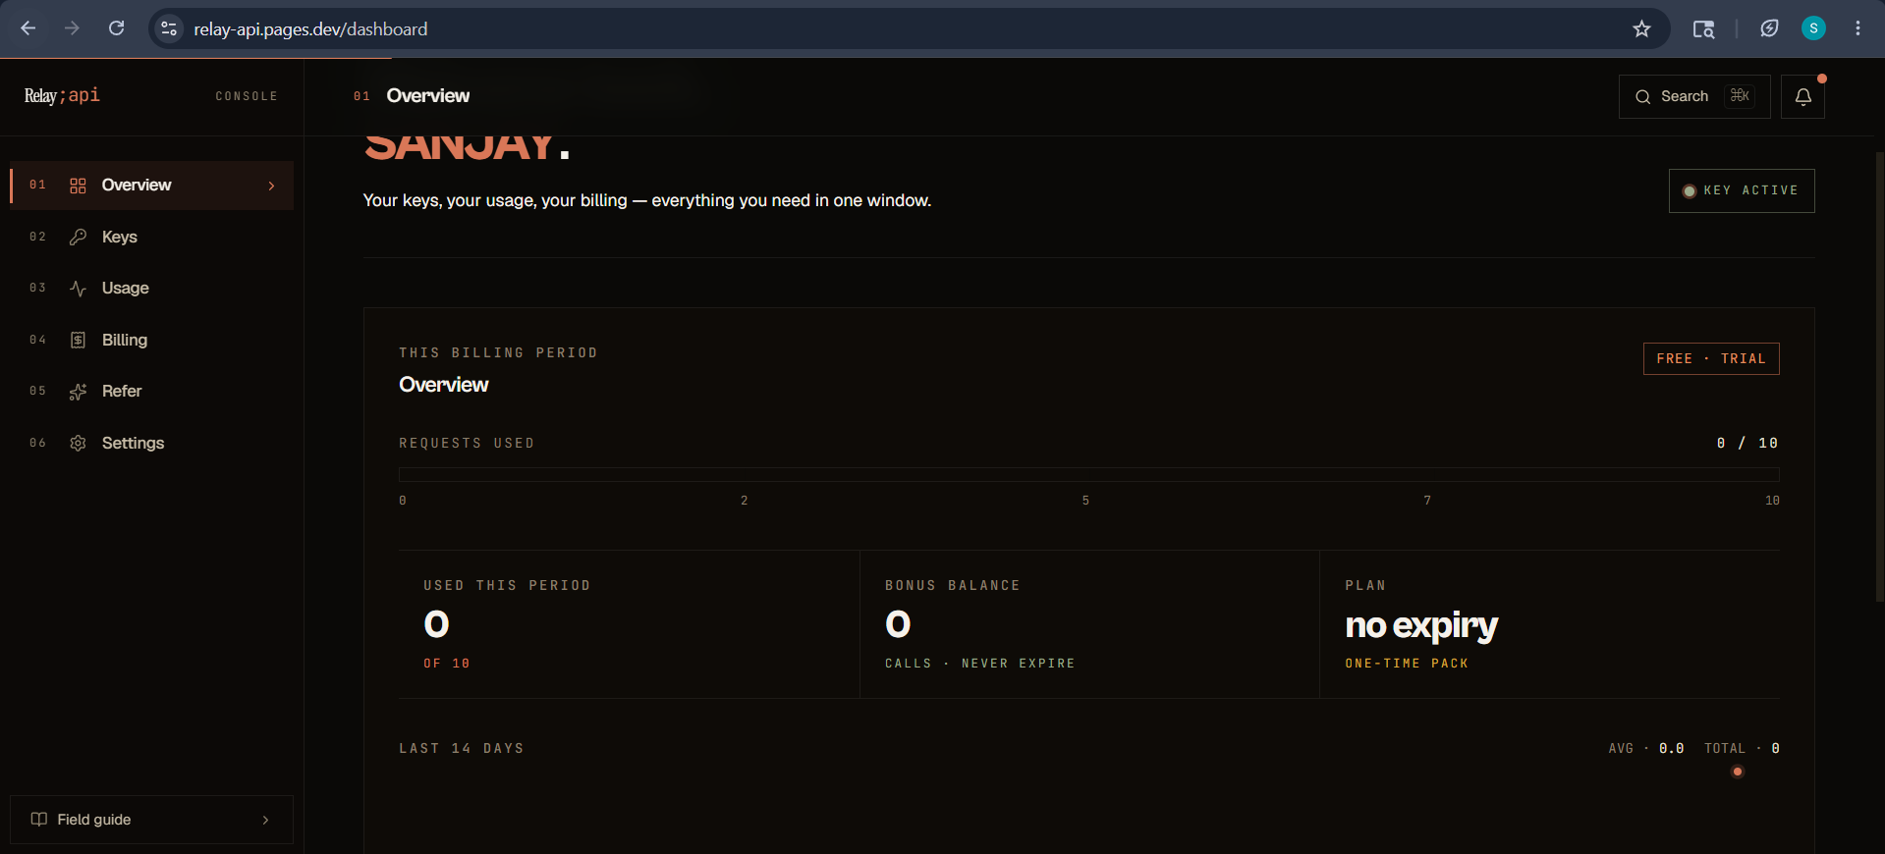This screenshot has height=854, width=1885.
Task: Click the Billing receipt icon
Action: coord(78,340)
